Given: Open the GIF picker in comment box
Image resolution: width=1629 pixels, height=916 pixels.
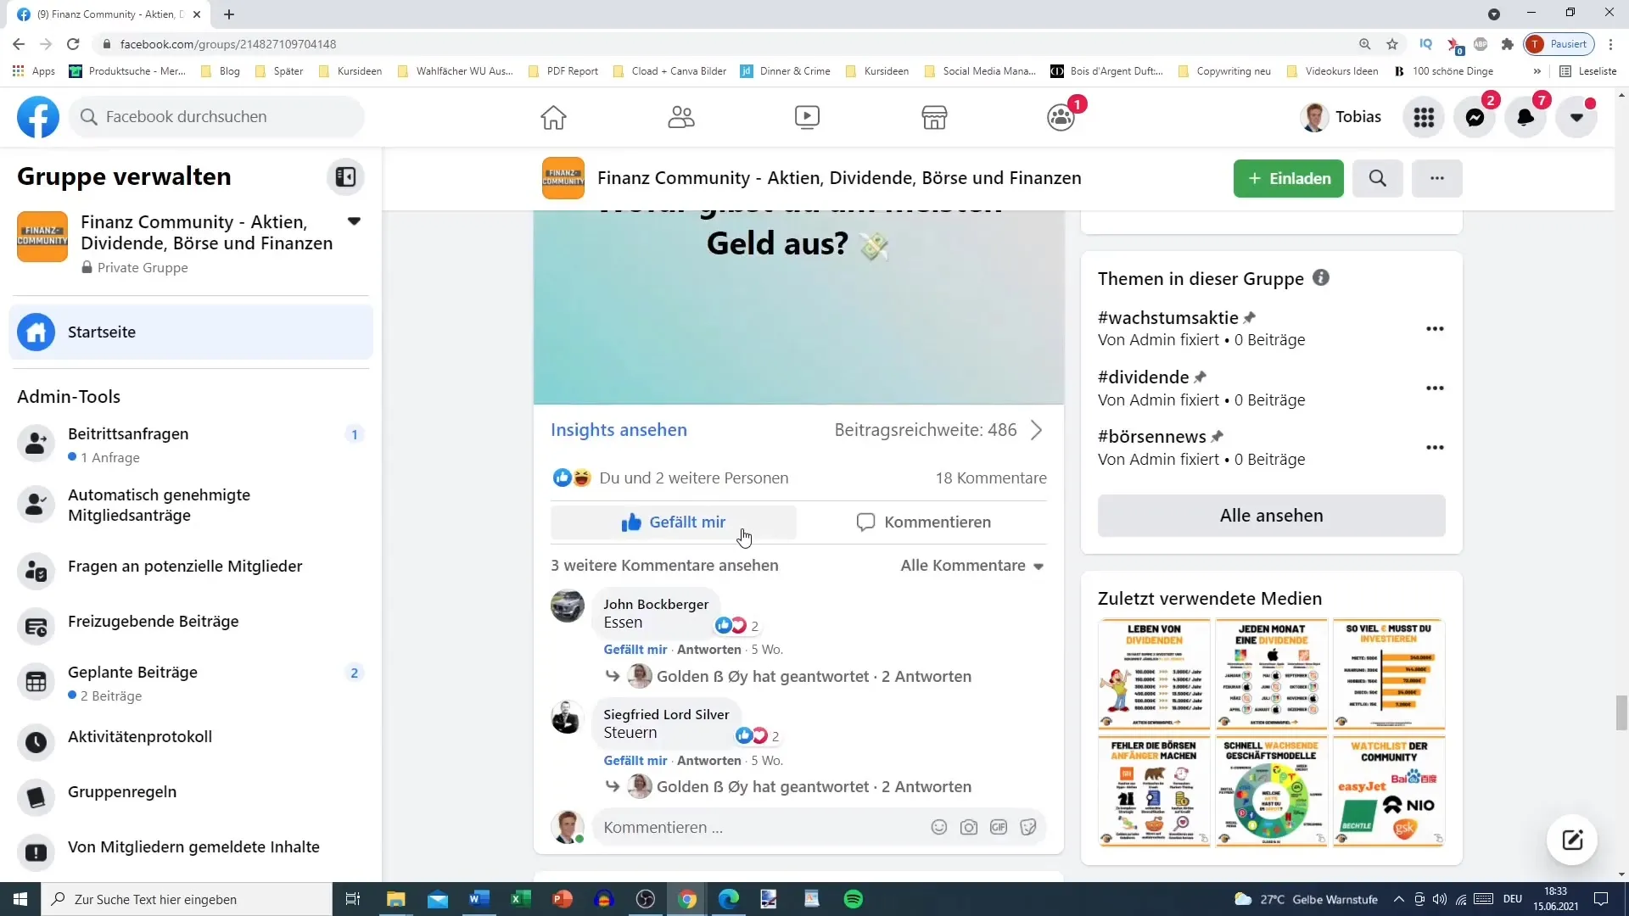Looking at the screenshot, I should point(999,828).
